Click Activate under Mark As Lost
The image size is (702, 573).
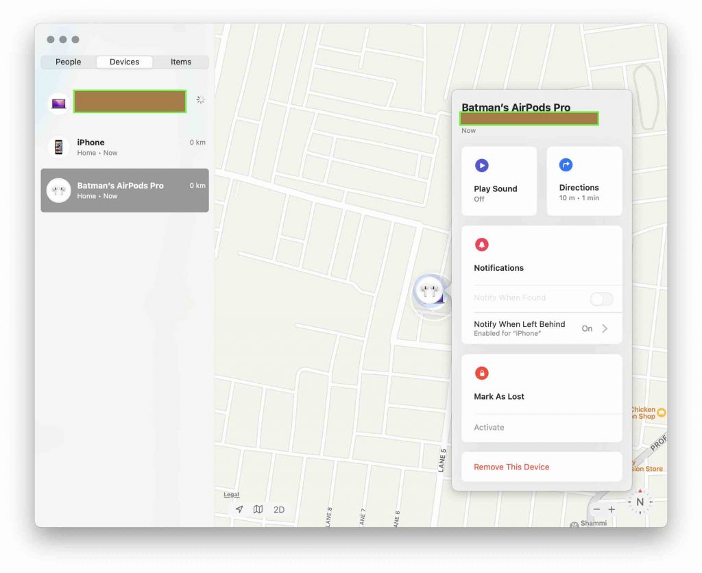click(x=489, y=427)
